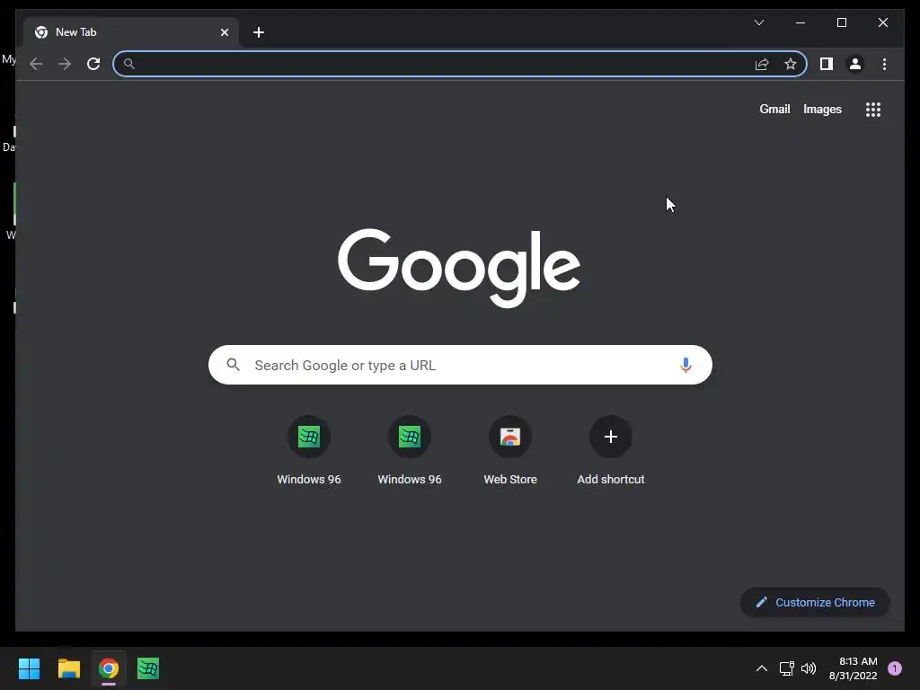Expand the tab search chevron
Screen dimensions: 920x690
[758, 22]
